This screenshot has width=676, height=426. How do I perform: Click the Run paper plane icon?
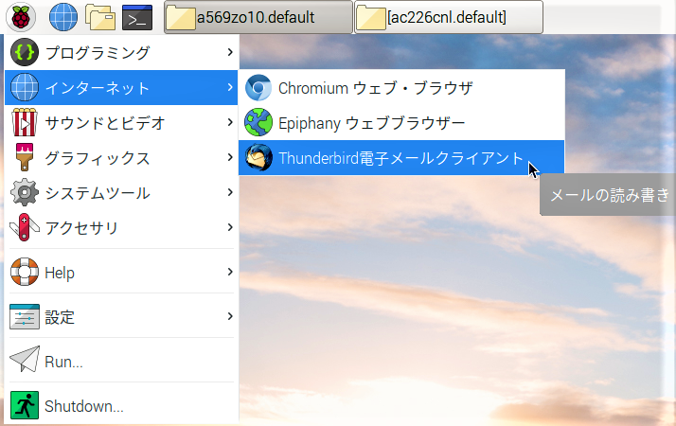[25, 359]
